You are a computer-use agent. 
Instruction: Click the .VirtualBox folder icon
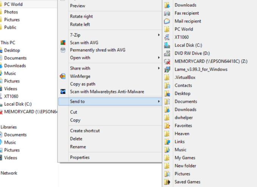point(167,77)
